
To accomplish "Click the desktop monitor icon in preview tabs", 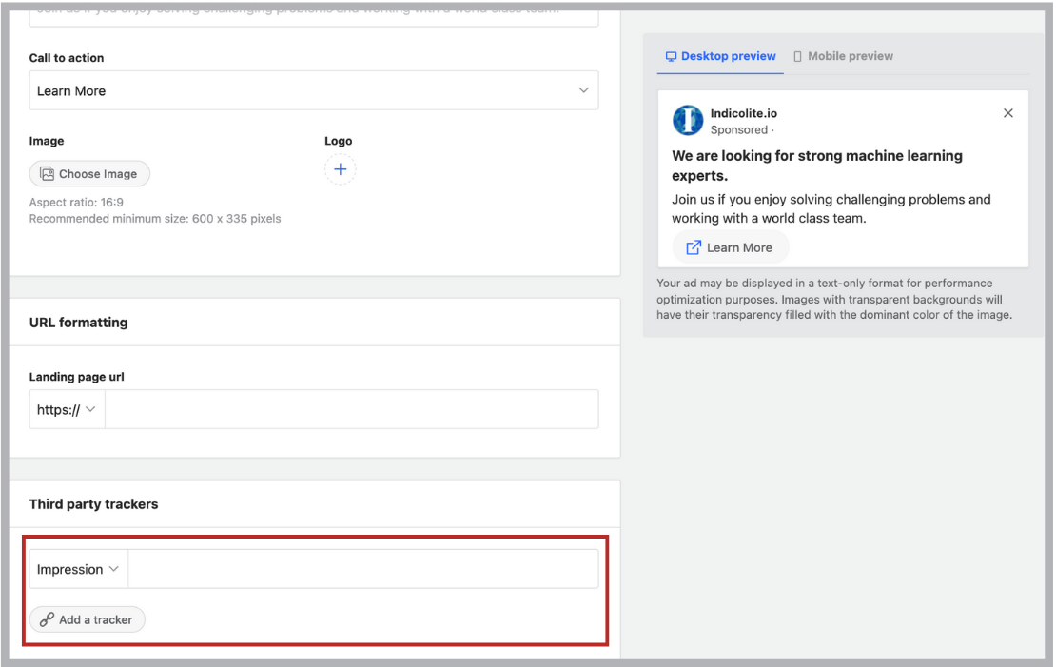I will 671,56.
